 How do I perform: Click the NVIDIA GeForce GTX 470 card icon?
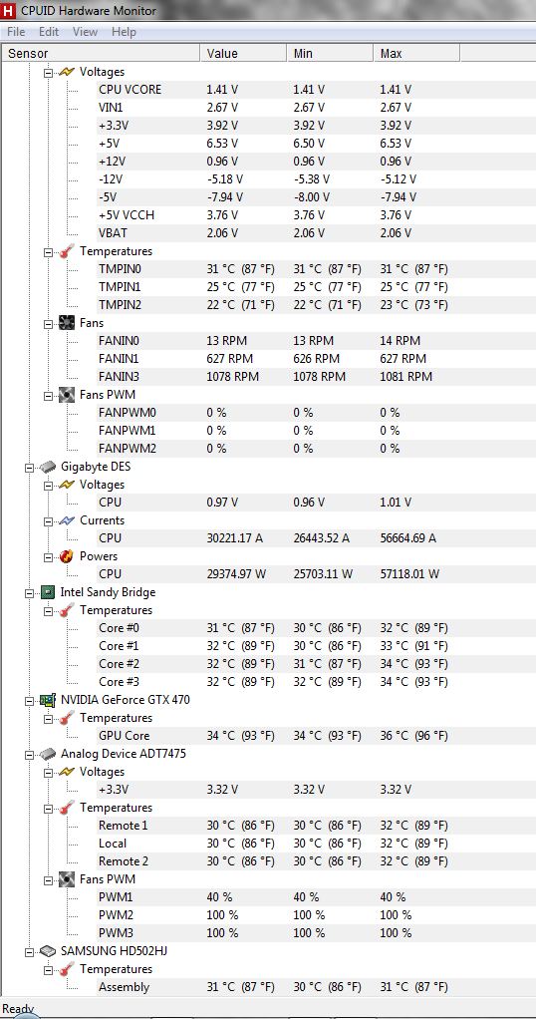click(48, 700)
